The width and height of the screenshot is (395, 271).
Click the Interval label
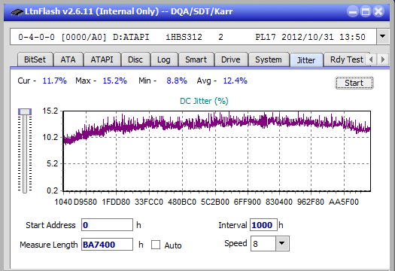coord(232,225)
